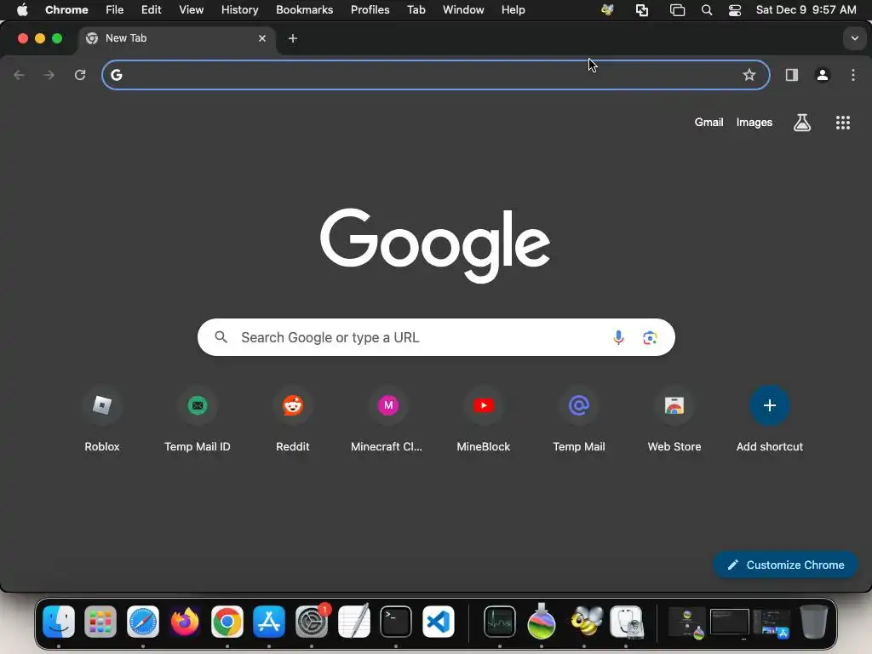The width and height of the screenshot is (872, 654).
Task: Open the Images link
Action: tap(754, 123)
